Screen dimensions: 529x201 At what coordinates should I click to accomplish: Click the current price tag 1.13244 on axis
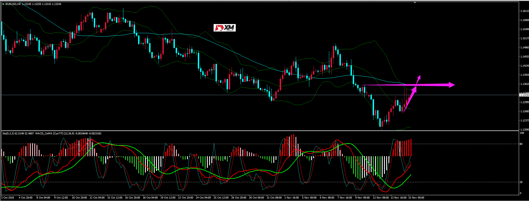pos(524,95)
